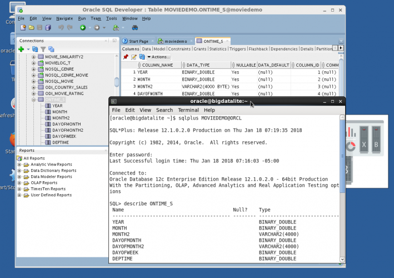Screen dimensions: 394x278
Task: Click the Connections tree scrollbar thumb
Action: point(117,82)
